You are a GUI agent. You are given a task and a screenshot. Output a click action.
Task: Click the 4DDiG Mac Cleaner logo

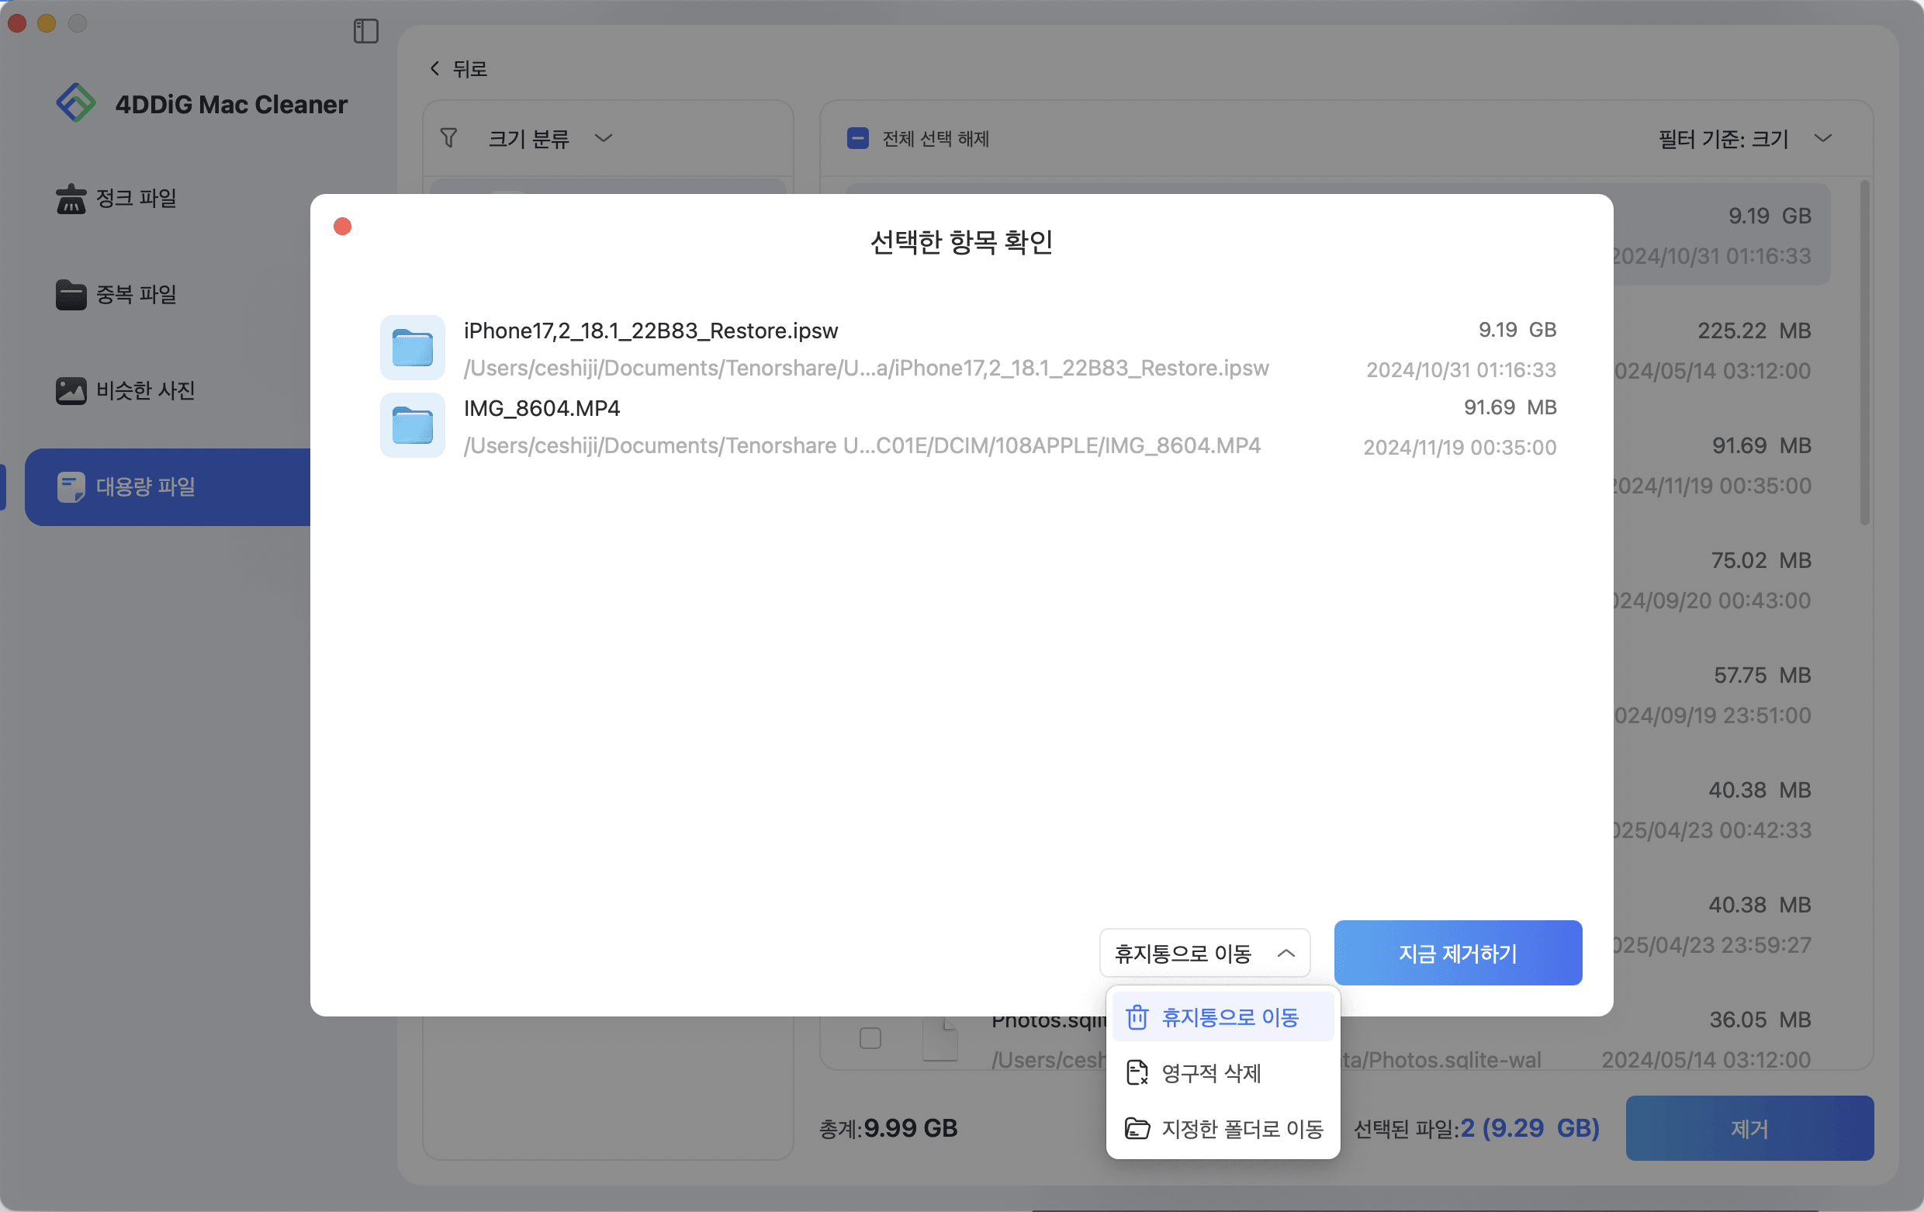tap(78, 103)
